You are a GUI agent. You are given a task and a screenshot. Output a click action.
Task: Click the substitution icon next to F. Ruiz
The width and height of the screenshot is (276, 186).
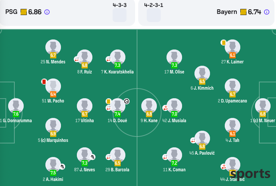point(77,59)
